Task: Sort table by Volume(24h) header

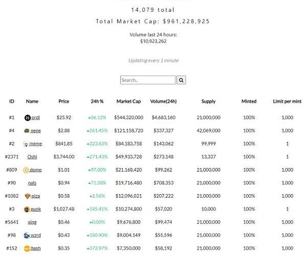Action: click(x=164, y=101)
